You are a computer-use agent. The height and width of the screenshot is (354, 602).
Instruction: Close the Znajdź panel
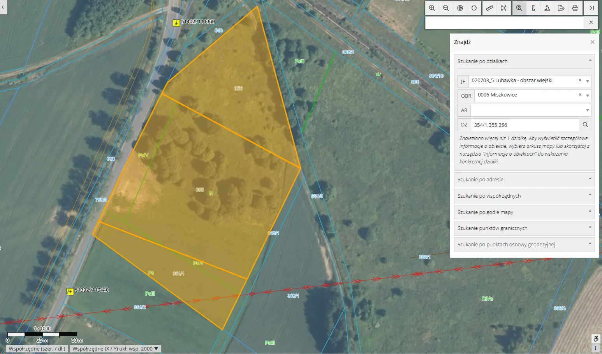click(x=592, y=42)
